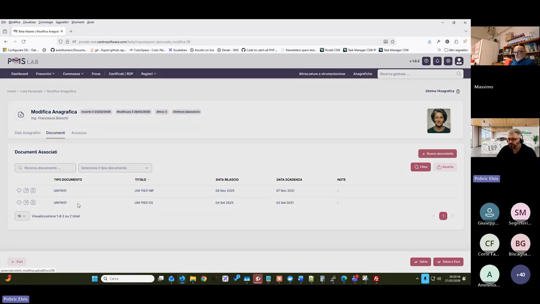Open the Firefox Segnalibri menu
Screen dimensions: 540x304
(62, 22)
